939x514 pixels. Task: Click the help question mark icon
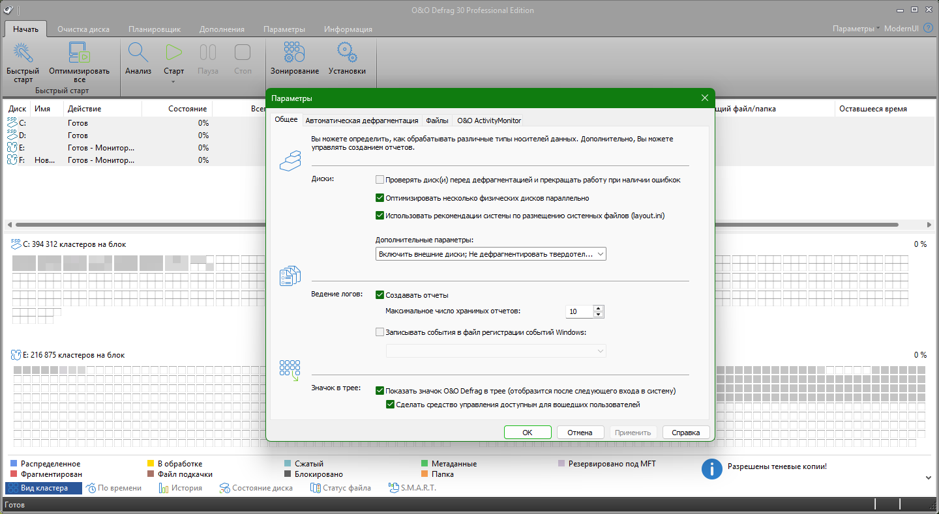(929, 29)
